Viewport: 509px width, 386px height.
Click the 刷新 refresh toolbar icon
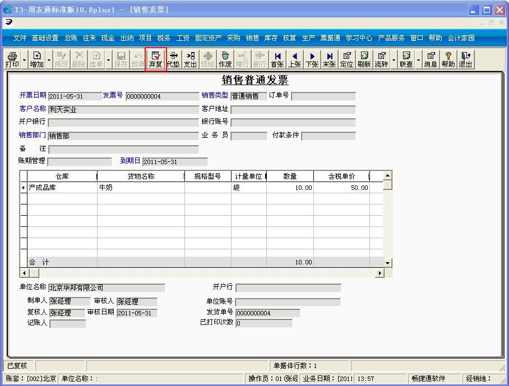coord(364,59)
